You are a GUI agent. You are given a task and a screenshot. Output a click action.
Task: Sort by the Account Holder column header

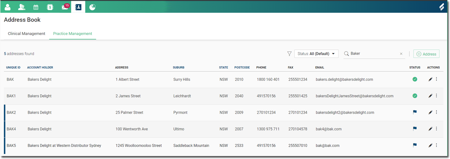(x=40, y=68)
